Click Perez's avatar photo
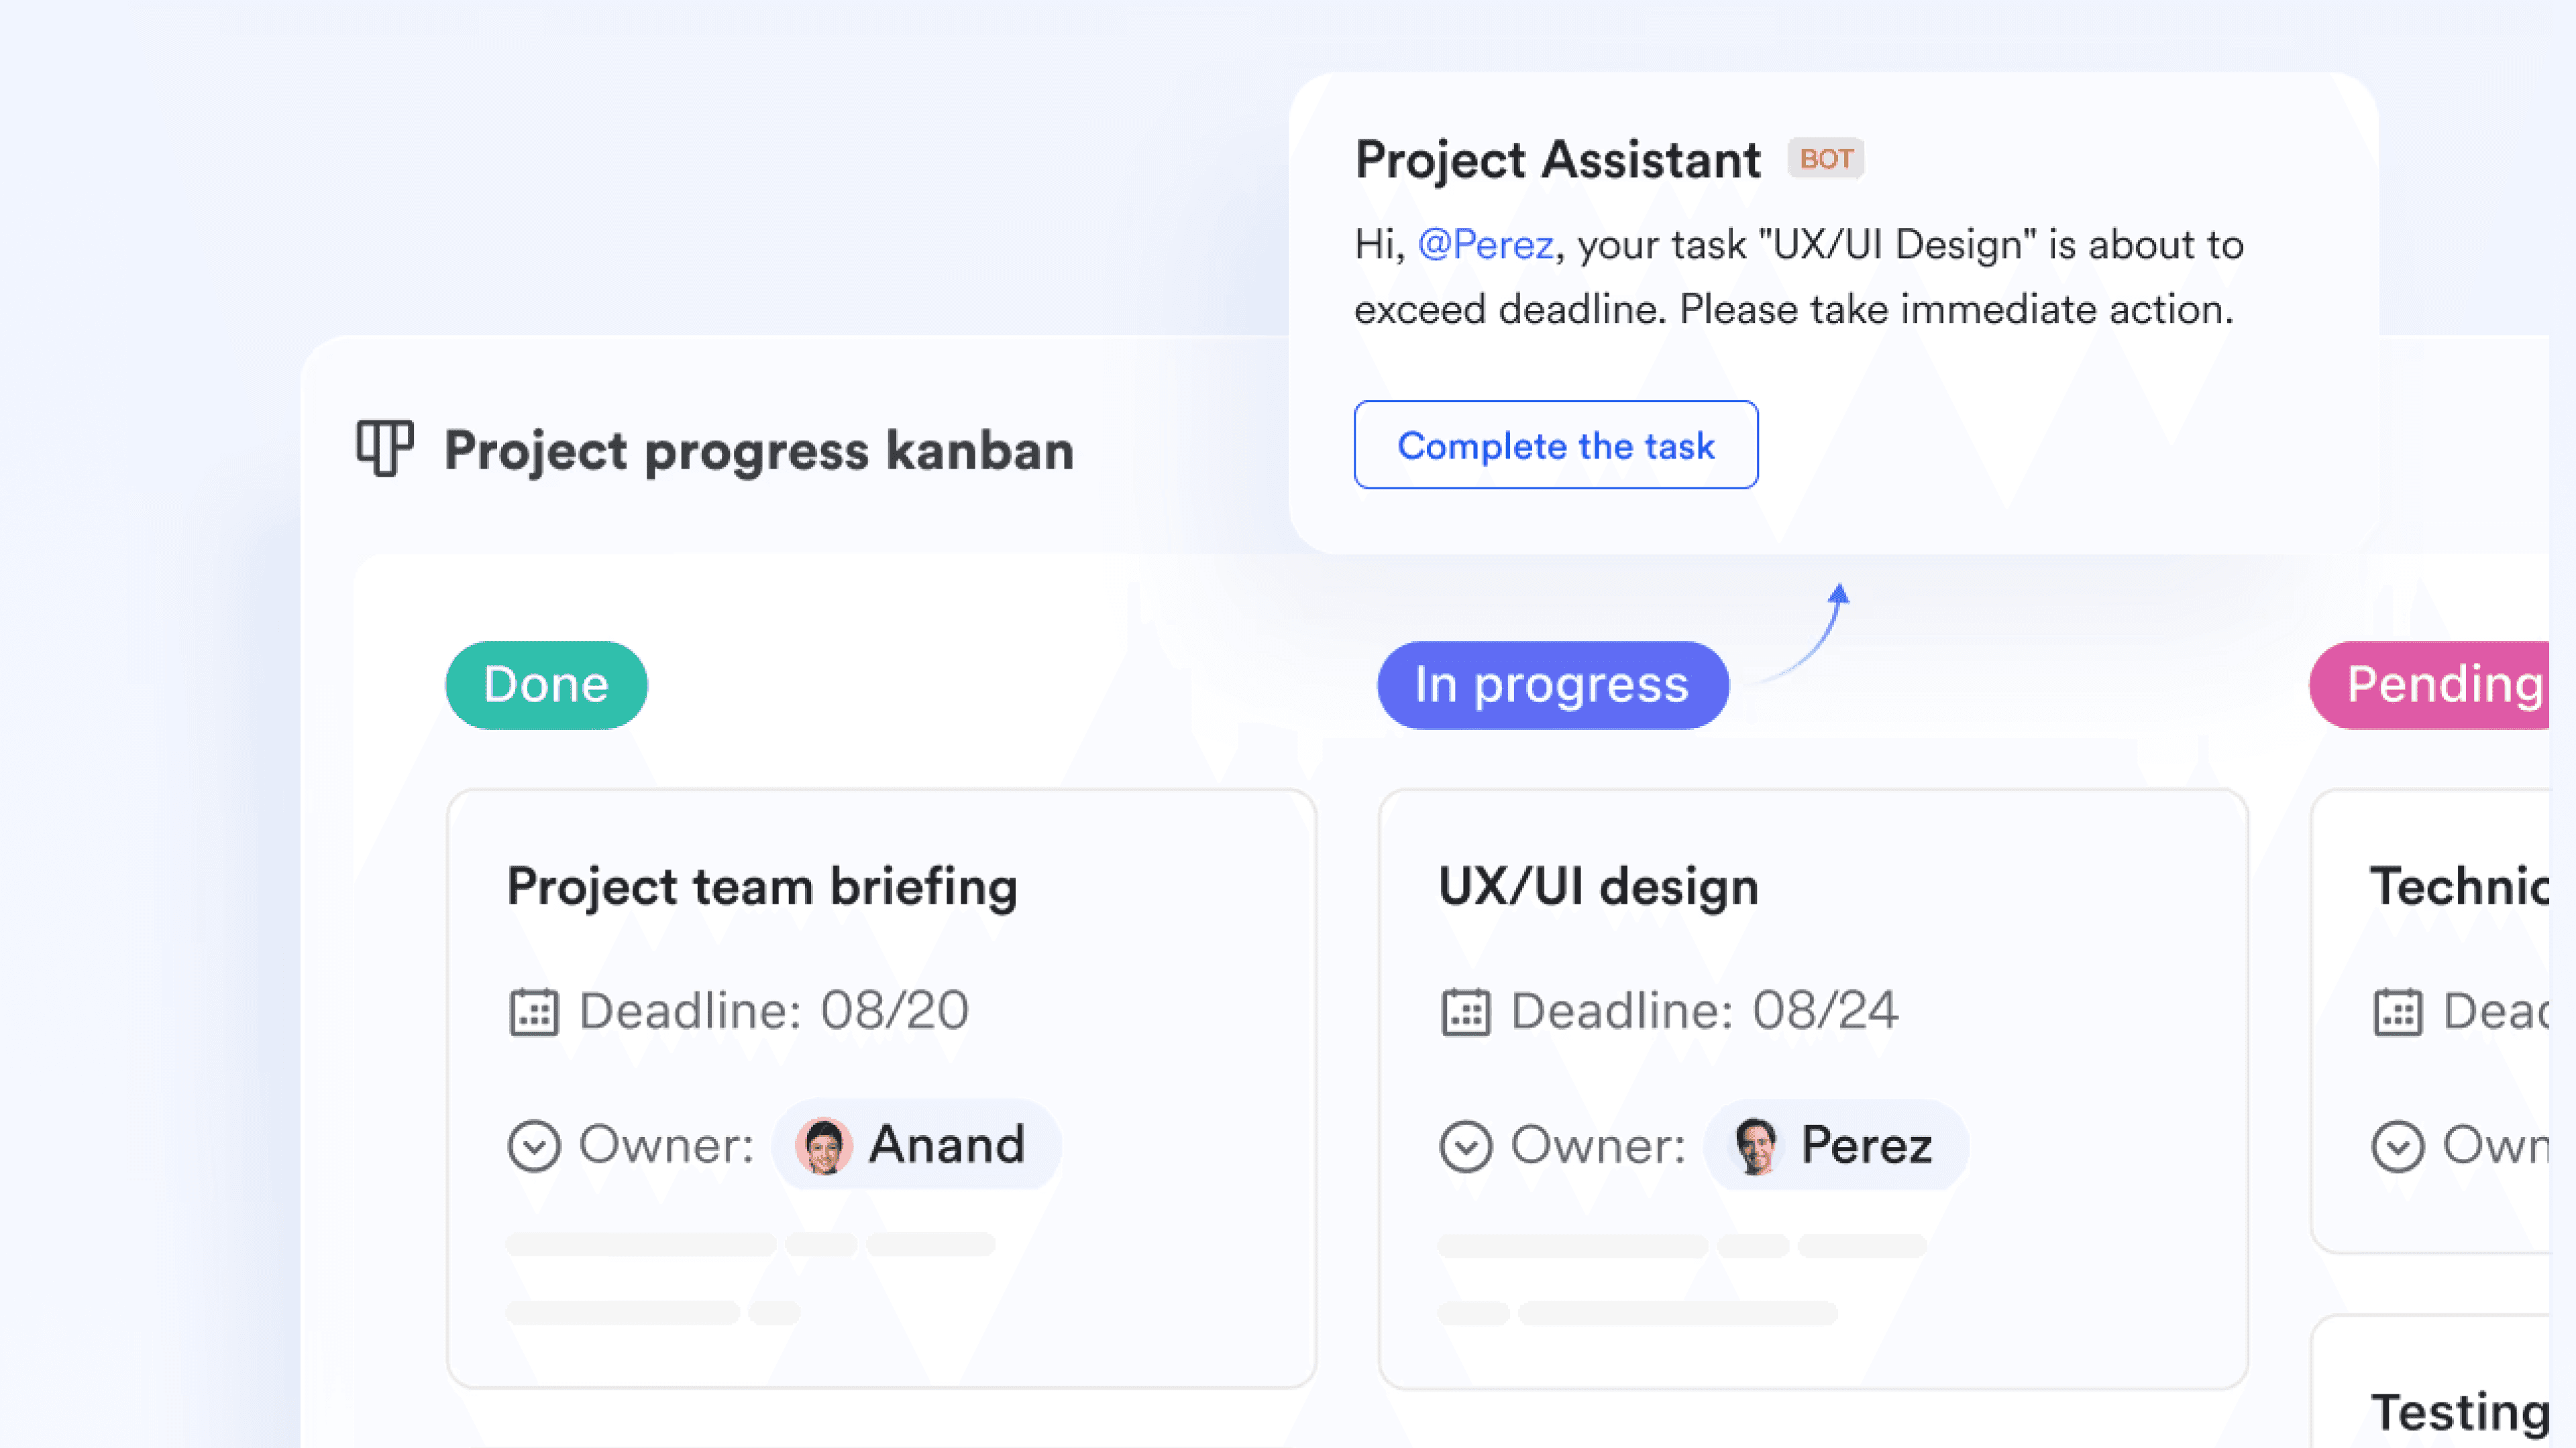Screen dimensions: 2576x1448 [x=1756, y=1145]
